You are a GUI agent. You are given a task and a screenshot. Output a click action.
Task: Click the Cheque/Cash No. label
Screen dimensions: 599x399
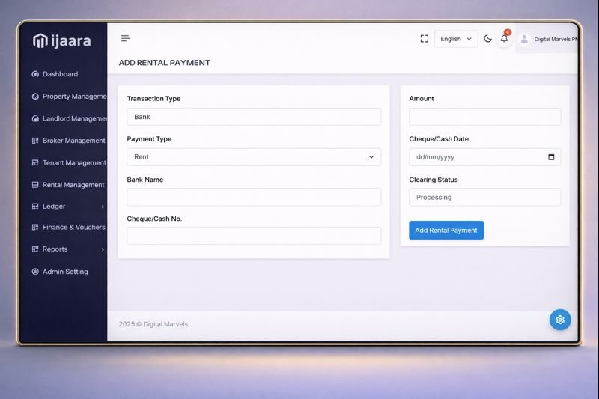click(x=154, y=219)
